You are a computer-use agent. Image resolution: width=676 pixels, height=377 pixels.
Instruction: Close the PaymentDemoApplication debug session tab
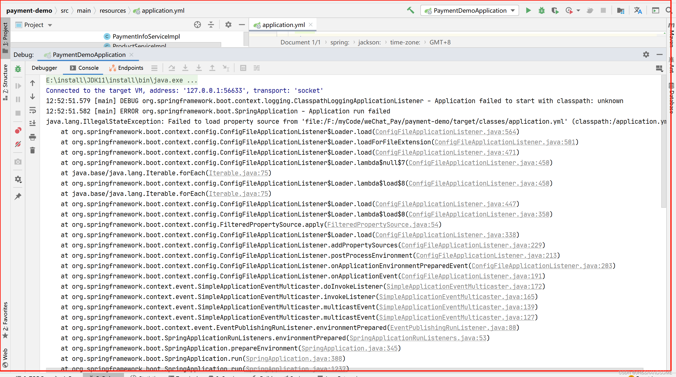pyautogui.click(x=131, y=55)
